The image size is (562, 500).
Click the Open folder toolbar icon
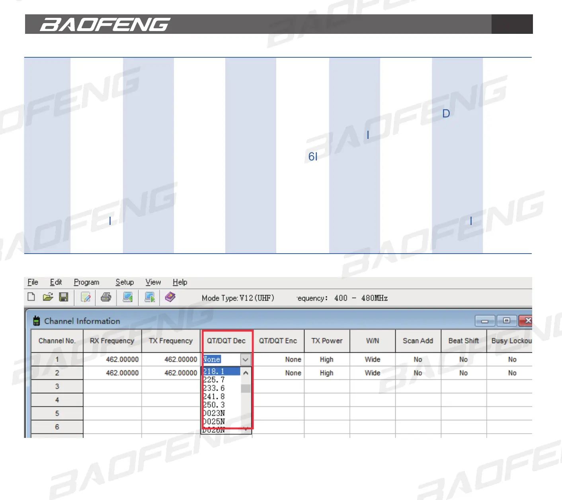(x=48, y=297)
